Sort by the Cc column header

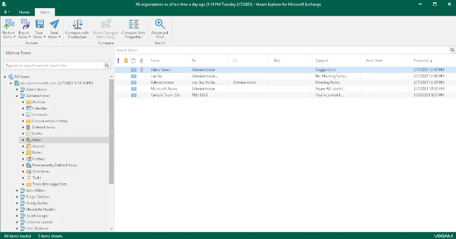(235, 60)
